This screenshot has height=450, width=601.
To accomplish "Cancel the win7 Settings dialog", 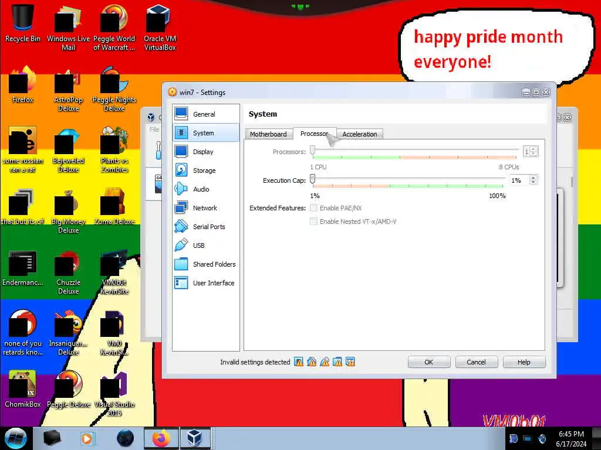I will pyautogui.click(x=477, y=362).
